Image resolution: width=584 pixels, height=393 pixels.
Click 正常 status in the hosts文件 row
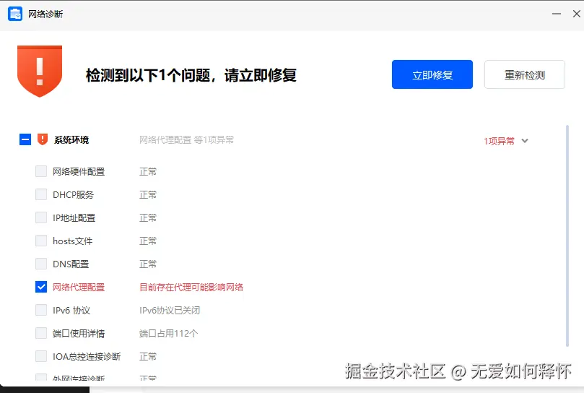point(148,241)
